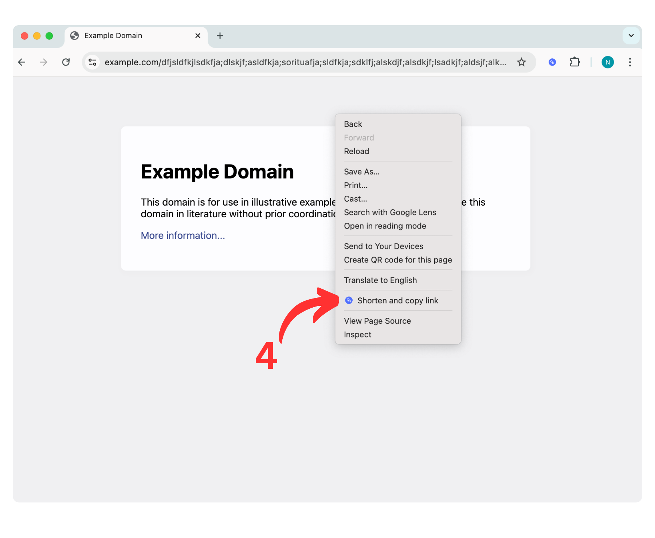The height and width of the screenshot is (538, 655).
Task: Click the profile avatar labeled N
Action: coord(607,62)
